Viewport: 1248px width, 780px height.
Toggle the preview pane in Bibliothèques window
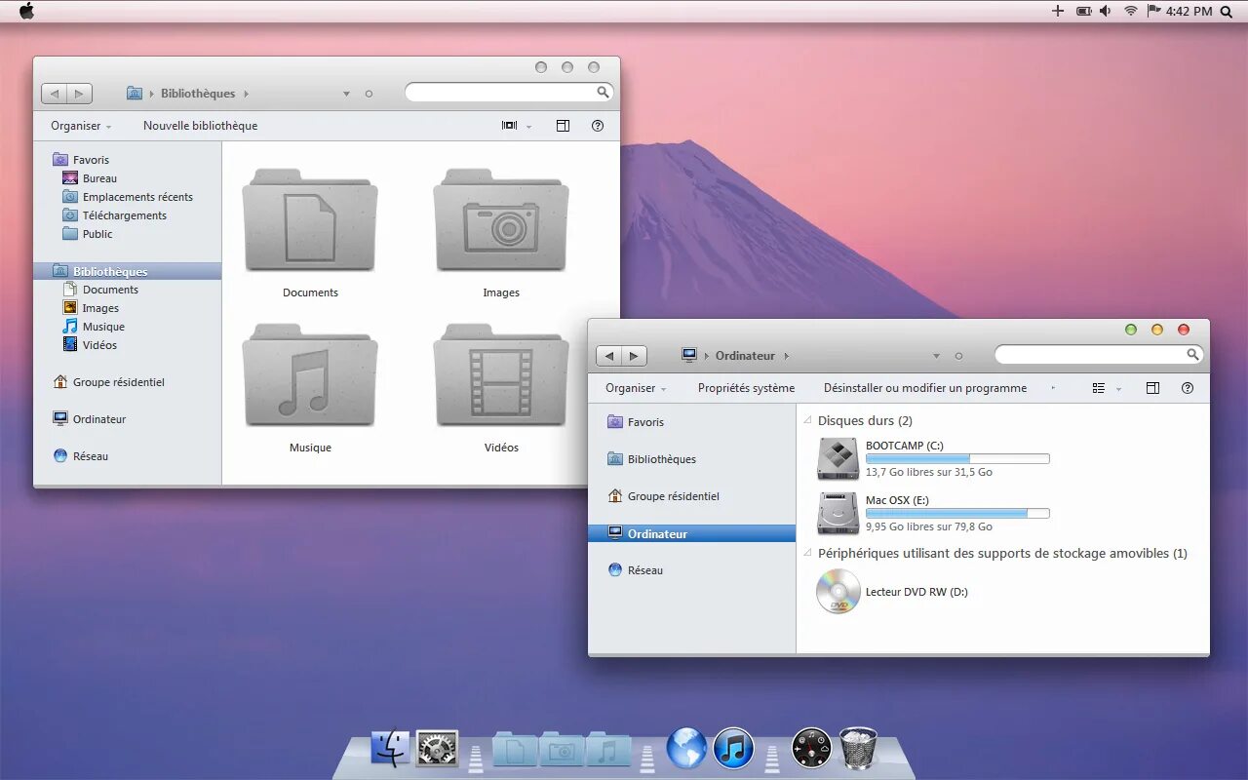point(563,126)
